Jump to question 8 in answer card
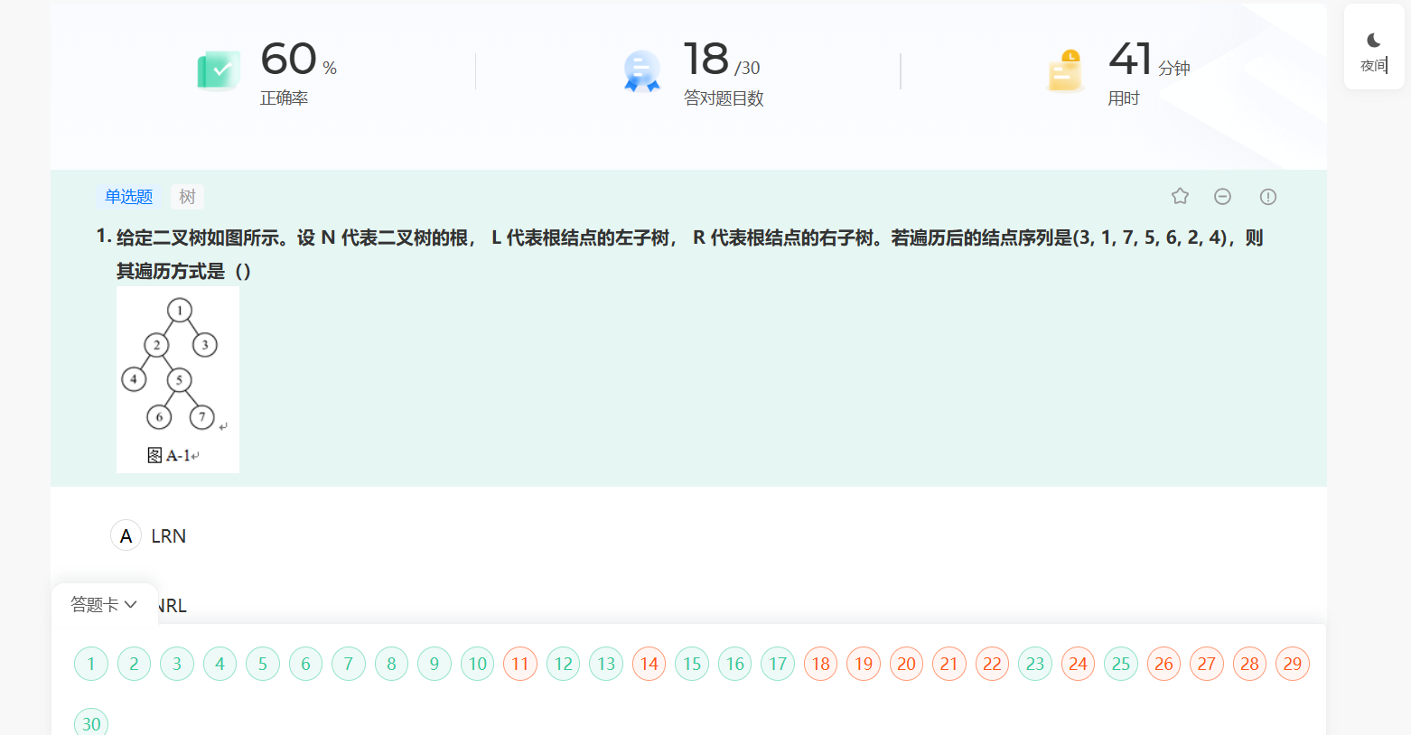This screenshot has height=735, width=1411. pyautogui.click(x=391, y=664)
